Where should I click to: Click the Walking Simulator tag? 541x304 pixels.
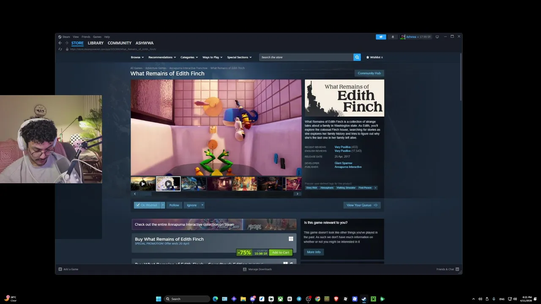346,187
